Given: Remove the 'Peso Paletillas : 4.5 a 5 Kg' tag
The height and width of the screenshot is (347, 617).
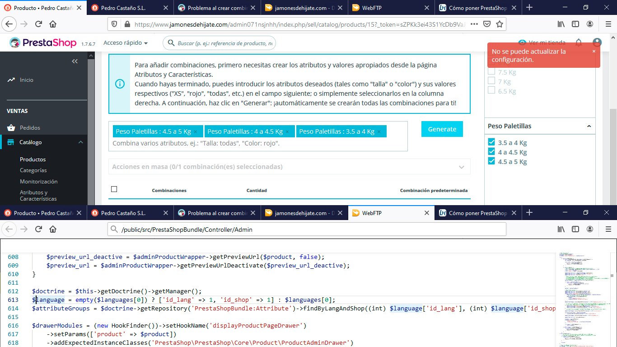Looking at the screenshot, I should coord(196,131).
